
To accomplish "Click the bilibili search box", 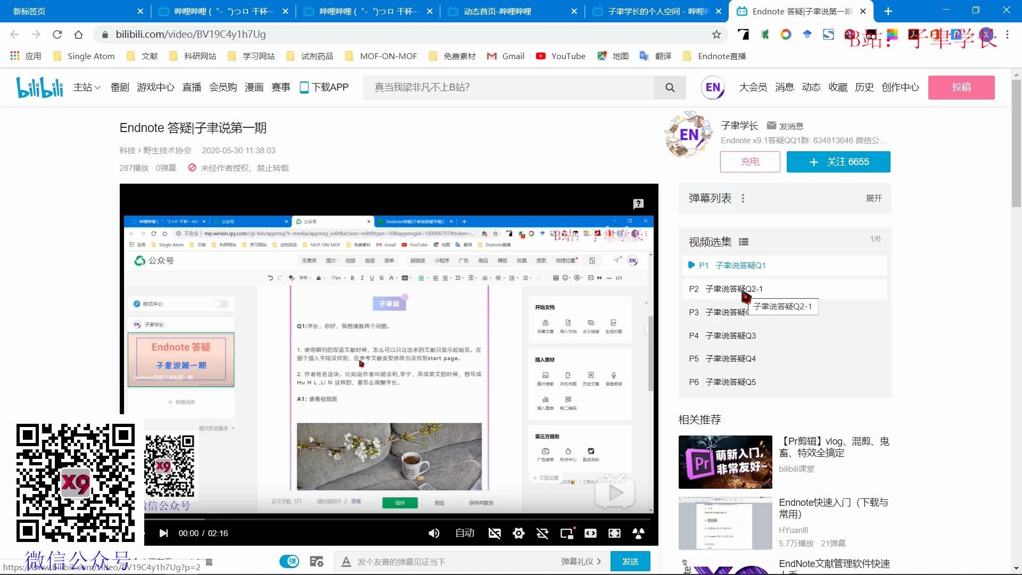I will 509,87.
